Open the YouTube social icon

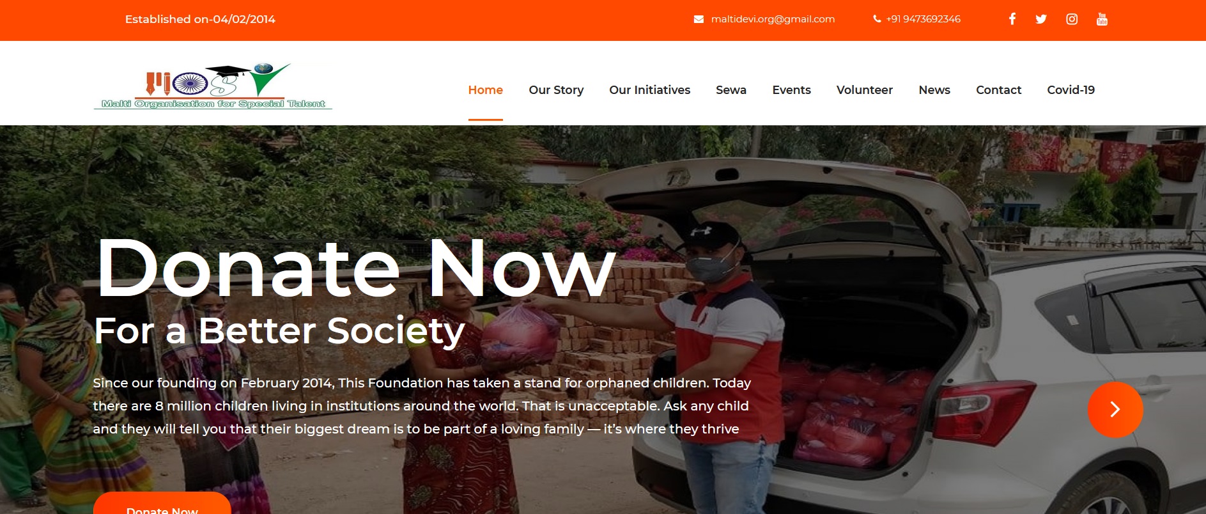click(x=1102, y=19)
